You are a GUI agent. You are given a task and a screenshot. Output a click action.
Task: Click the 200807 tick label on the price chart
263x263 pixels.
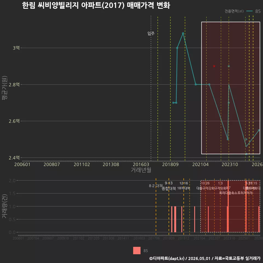click(52, 164)
